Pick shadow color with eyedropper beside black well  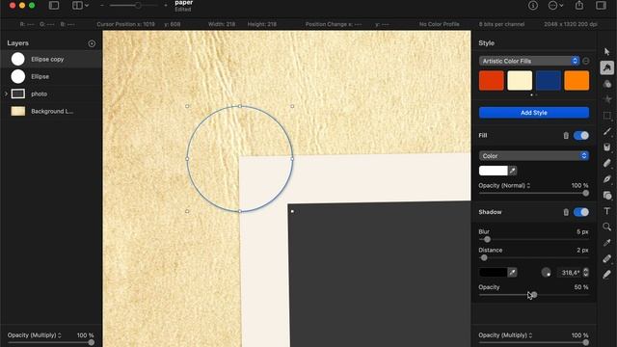tap(512, 272)
